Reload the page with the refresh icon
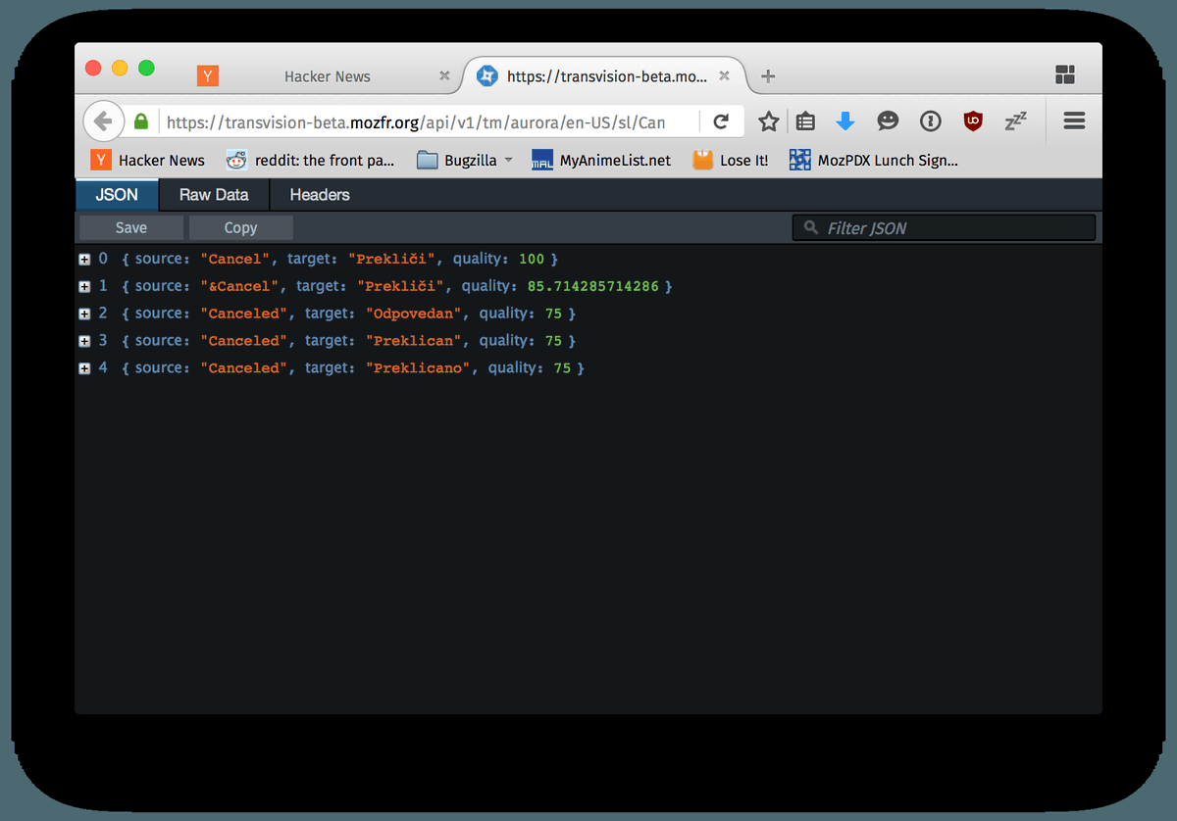Viewport: 1177px width, 821px height. (x=721, y=121)
